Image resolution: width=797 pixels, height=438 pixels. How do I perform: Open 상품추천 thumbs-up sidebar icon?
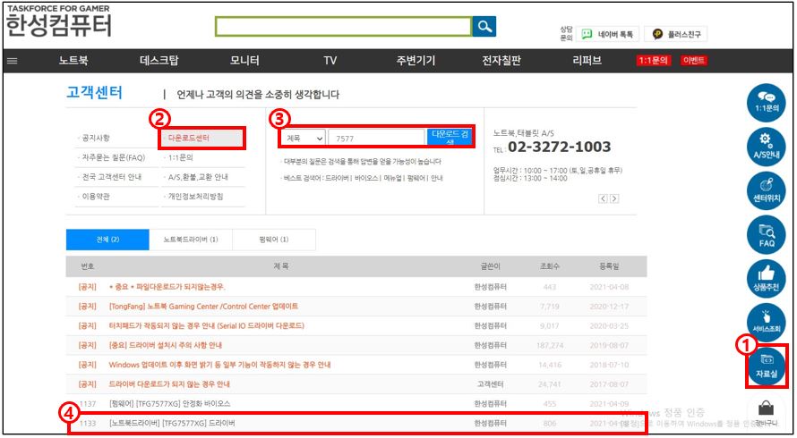pos(766,278)
